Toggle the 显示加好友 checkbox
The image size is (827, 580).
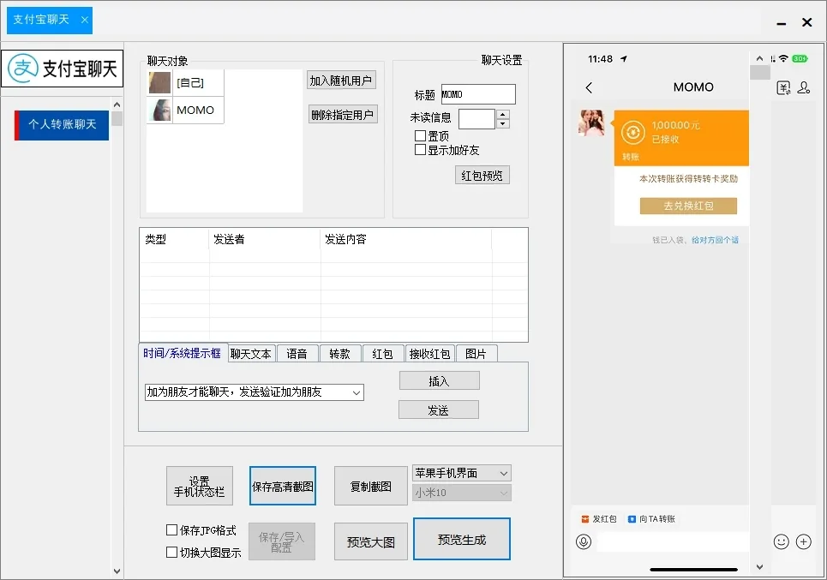coord(421,150)
